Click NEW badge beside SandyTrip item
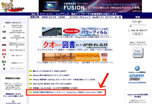Image resolution: width=152 pixels, height=104 pixels. click(x=31, y=92)
